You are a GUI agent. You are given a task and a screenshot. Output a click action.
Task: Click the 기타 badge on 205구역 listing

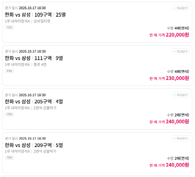(9, 114)
